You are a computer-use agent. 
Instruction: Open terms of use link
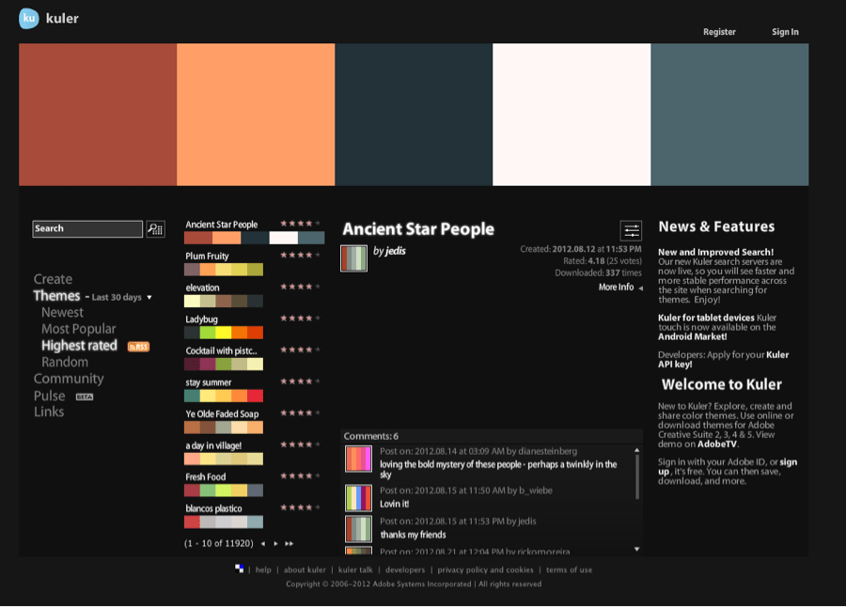coord(570,569)
